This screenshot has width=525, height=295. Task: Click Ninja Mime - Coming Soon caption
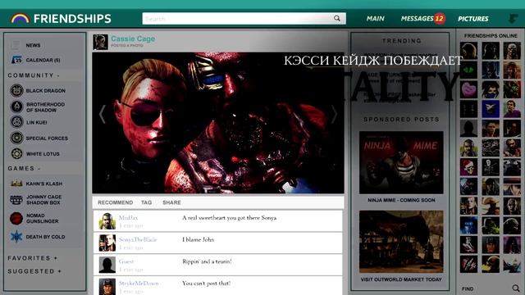point(401,200)
